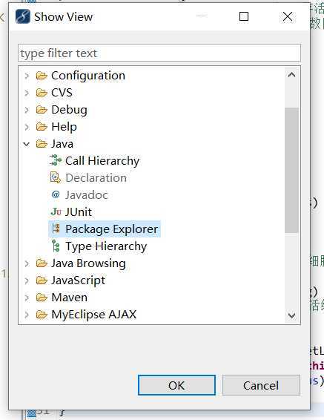The image size is (324, 420).
Task: Expand the Maven category
Action: tap(27, 298)
